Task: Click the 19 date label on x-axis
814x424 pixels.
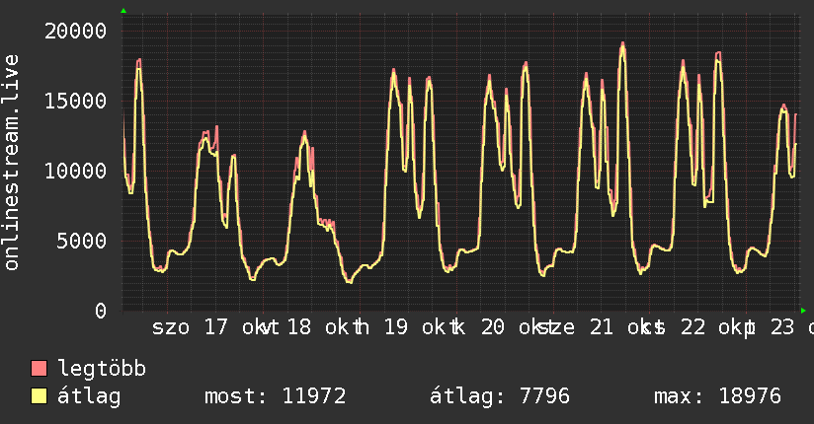Action: click(x=396, y=327)
